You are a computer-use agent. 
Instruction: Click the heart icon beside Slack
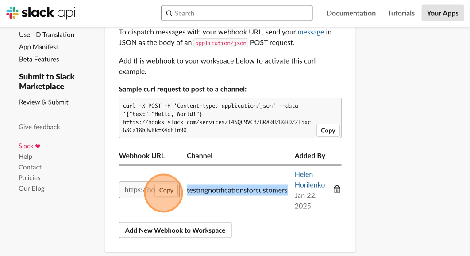(x=38, y=146)
